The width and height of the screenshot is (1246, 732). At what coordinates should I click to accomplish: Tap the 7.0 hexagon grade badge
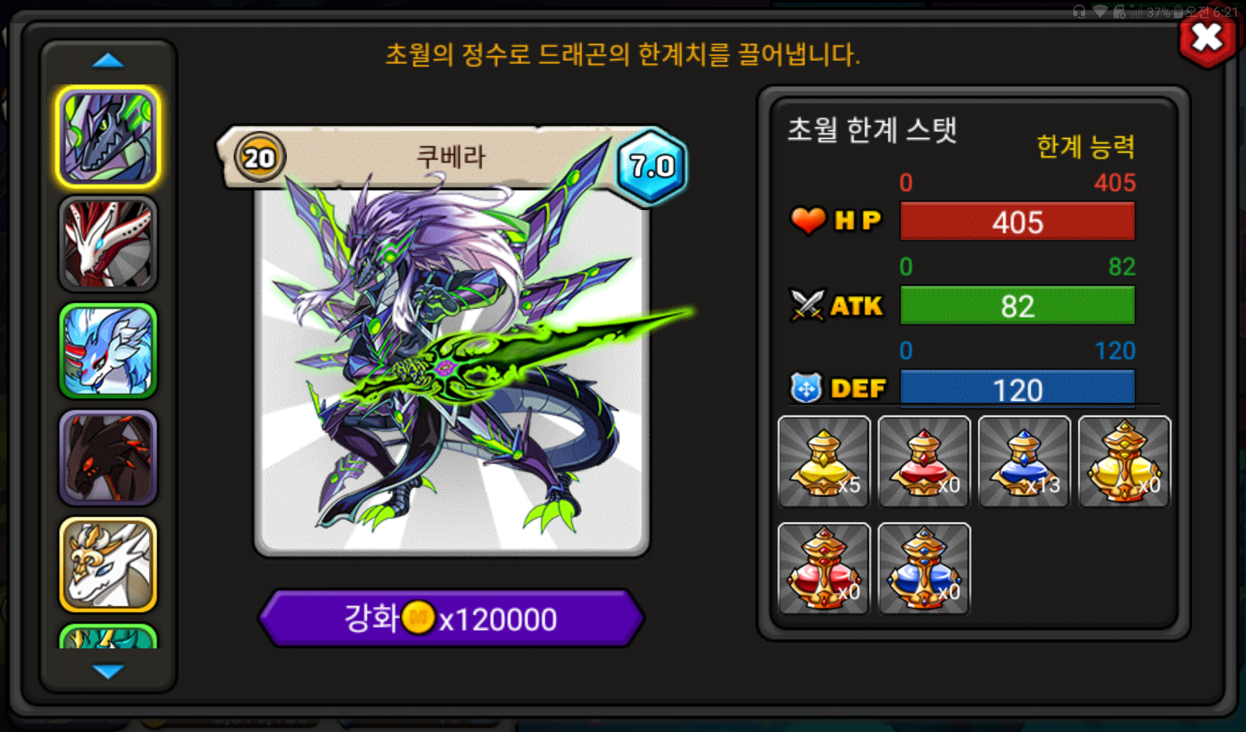point(651,166)
